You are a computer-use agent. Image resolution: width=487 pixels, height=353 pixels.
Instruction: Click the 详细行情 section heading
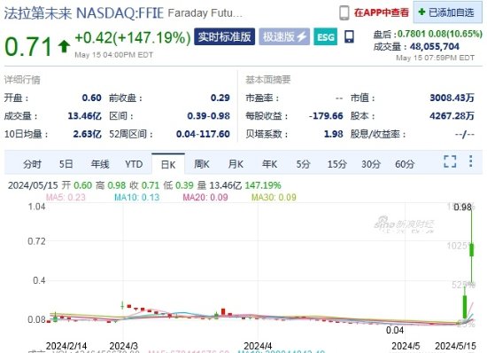click(22, 80)
